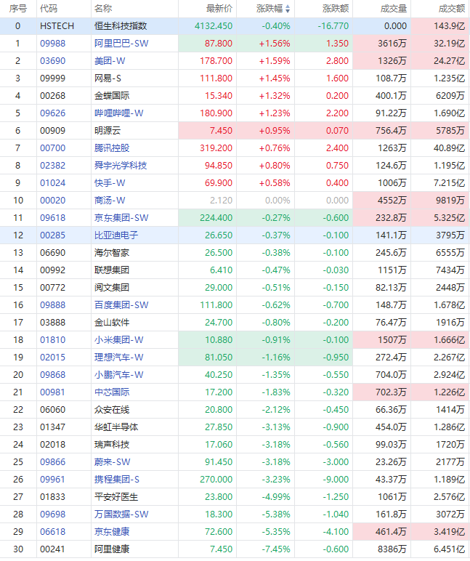Click the 涨跌额 column header

334,9
